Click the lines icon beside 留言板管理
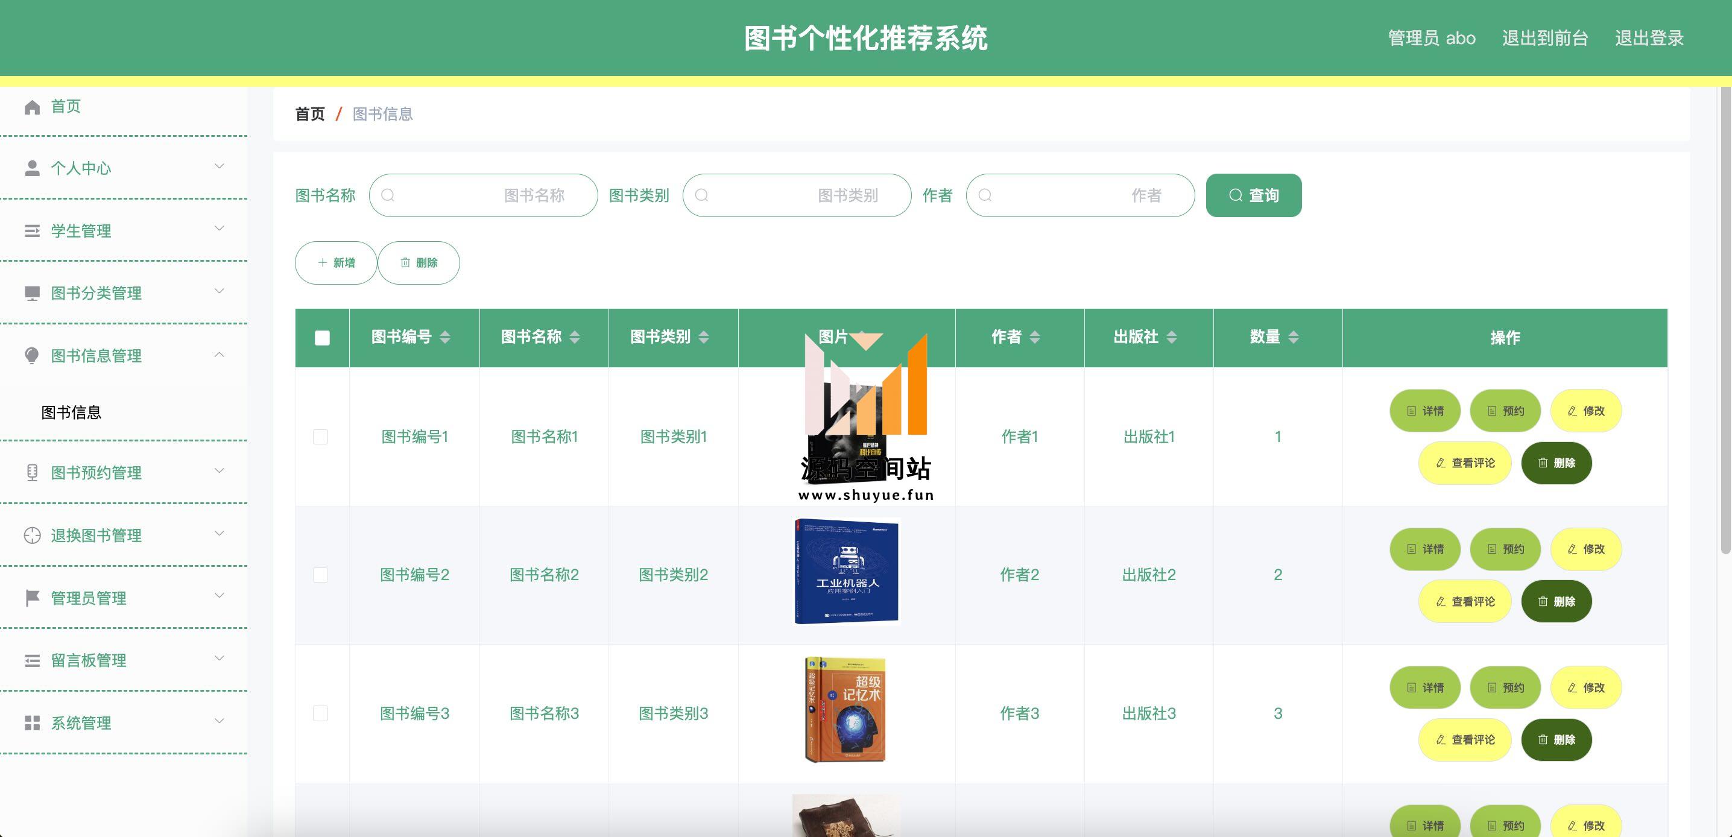Screen dimensions: 1732x837 [33, 660]
